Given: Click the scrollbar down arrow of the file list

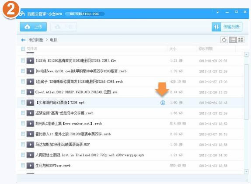Looking at the screenshot, I should [246, 171].
